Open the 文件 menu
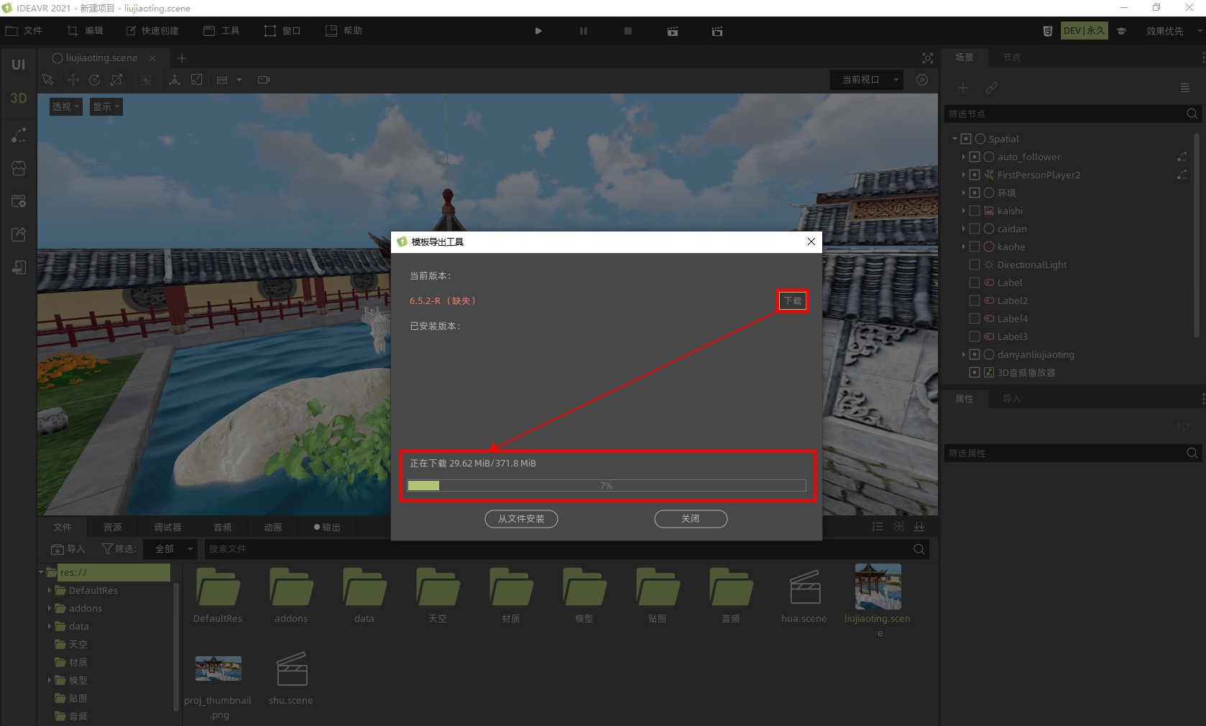This screenshot has width=1206, height=726. [x=24, y=31]
